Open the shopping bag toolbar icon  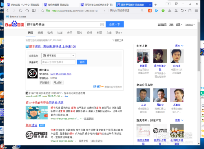190,11
